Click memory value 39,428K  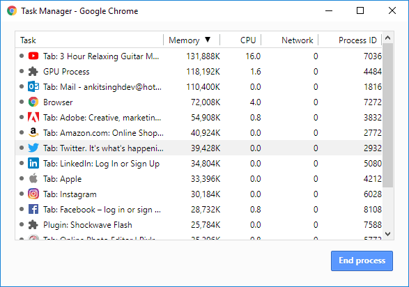point(206,148)
